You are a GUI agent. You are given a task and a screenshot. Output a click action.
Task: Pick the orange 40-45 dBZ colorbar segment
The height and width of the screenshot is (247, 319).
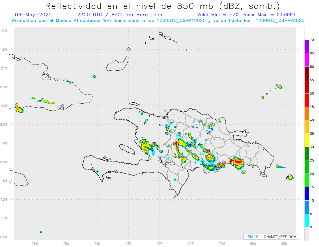(x=307, y=113)
